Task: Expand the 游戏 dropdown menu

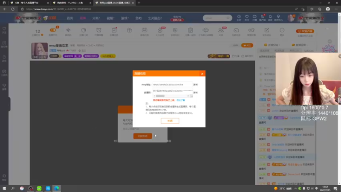Action: pos(124,18)
